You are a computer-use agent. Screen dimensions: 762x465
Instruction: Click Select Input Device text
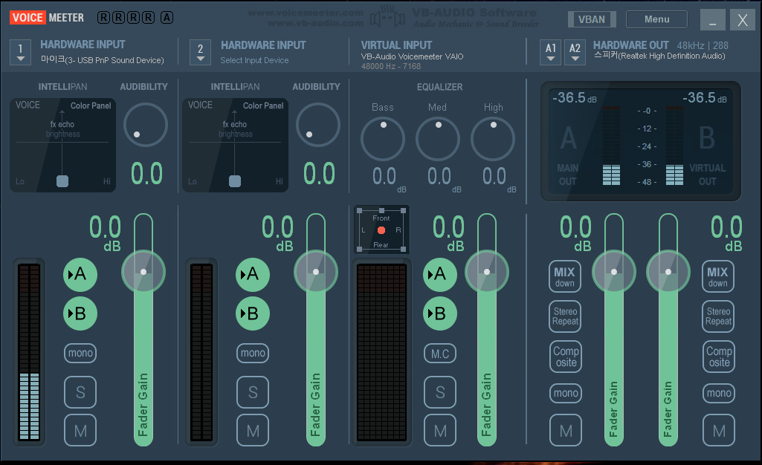254,60
